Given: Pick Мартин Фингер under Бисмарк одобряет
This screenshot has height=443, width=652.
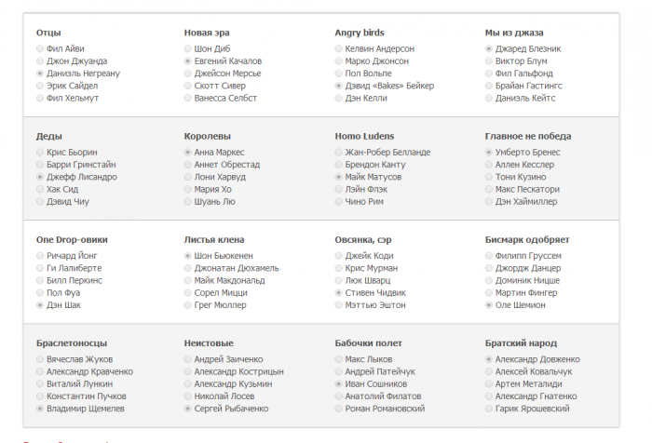Looking at the screenshot, I should click(x=489, y=292).
